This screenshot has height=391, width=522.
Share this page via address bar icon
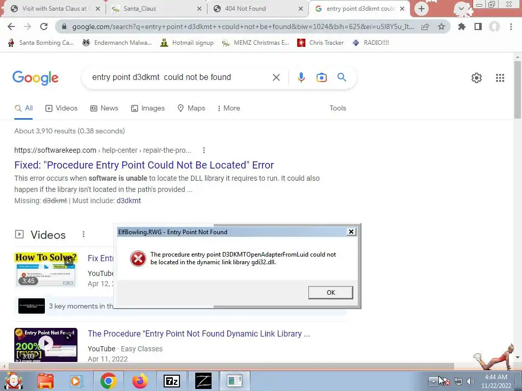425,27
